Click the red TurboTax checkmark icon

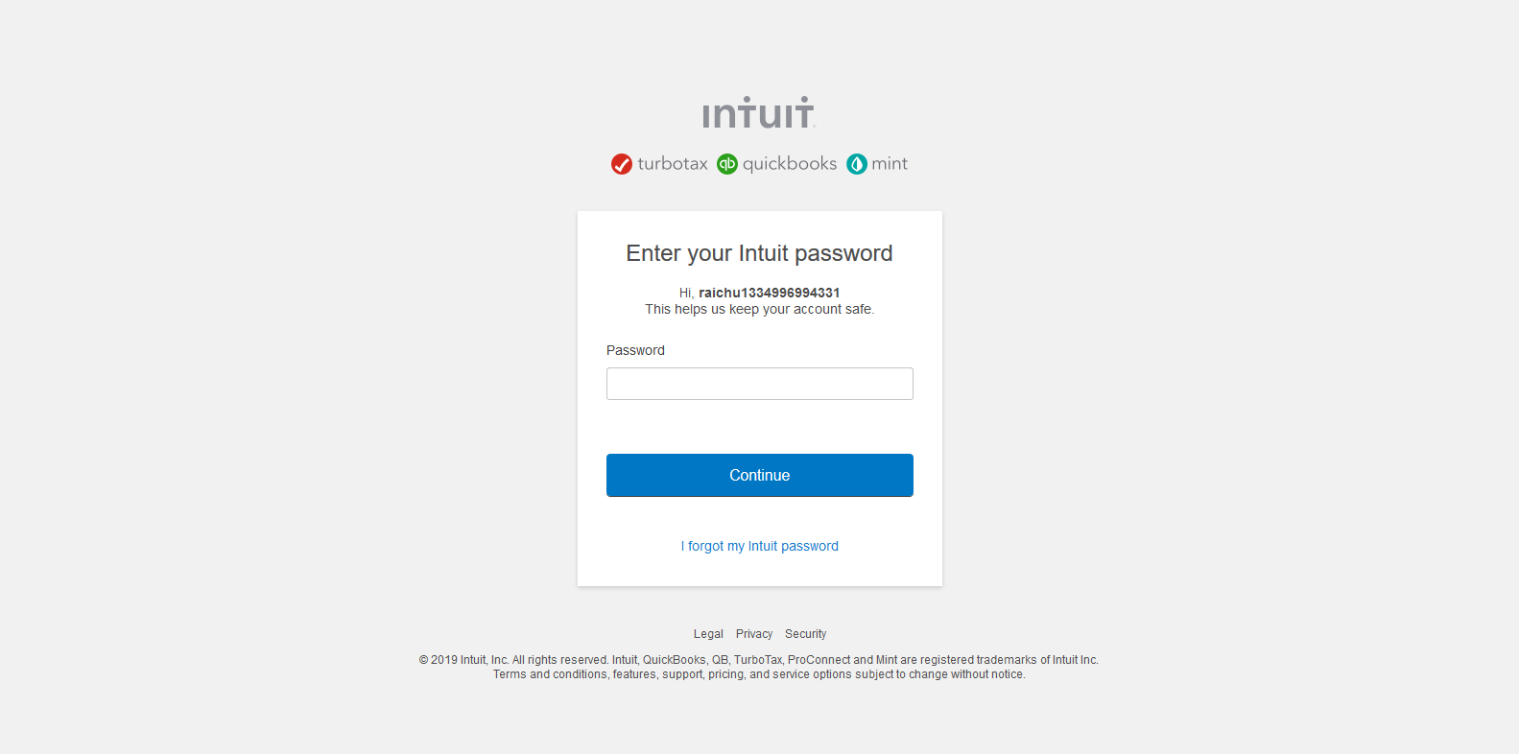point(622,164)
